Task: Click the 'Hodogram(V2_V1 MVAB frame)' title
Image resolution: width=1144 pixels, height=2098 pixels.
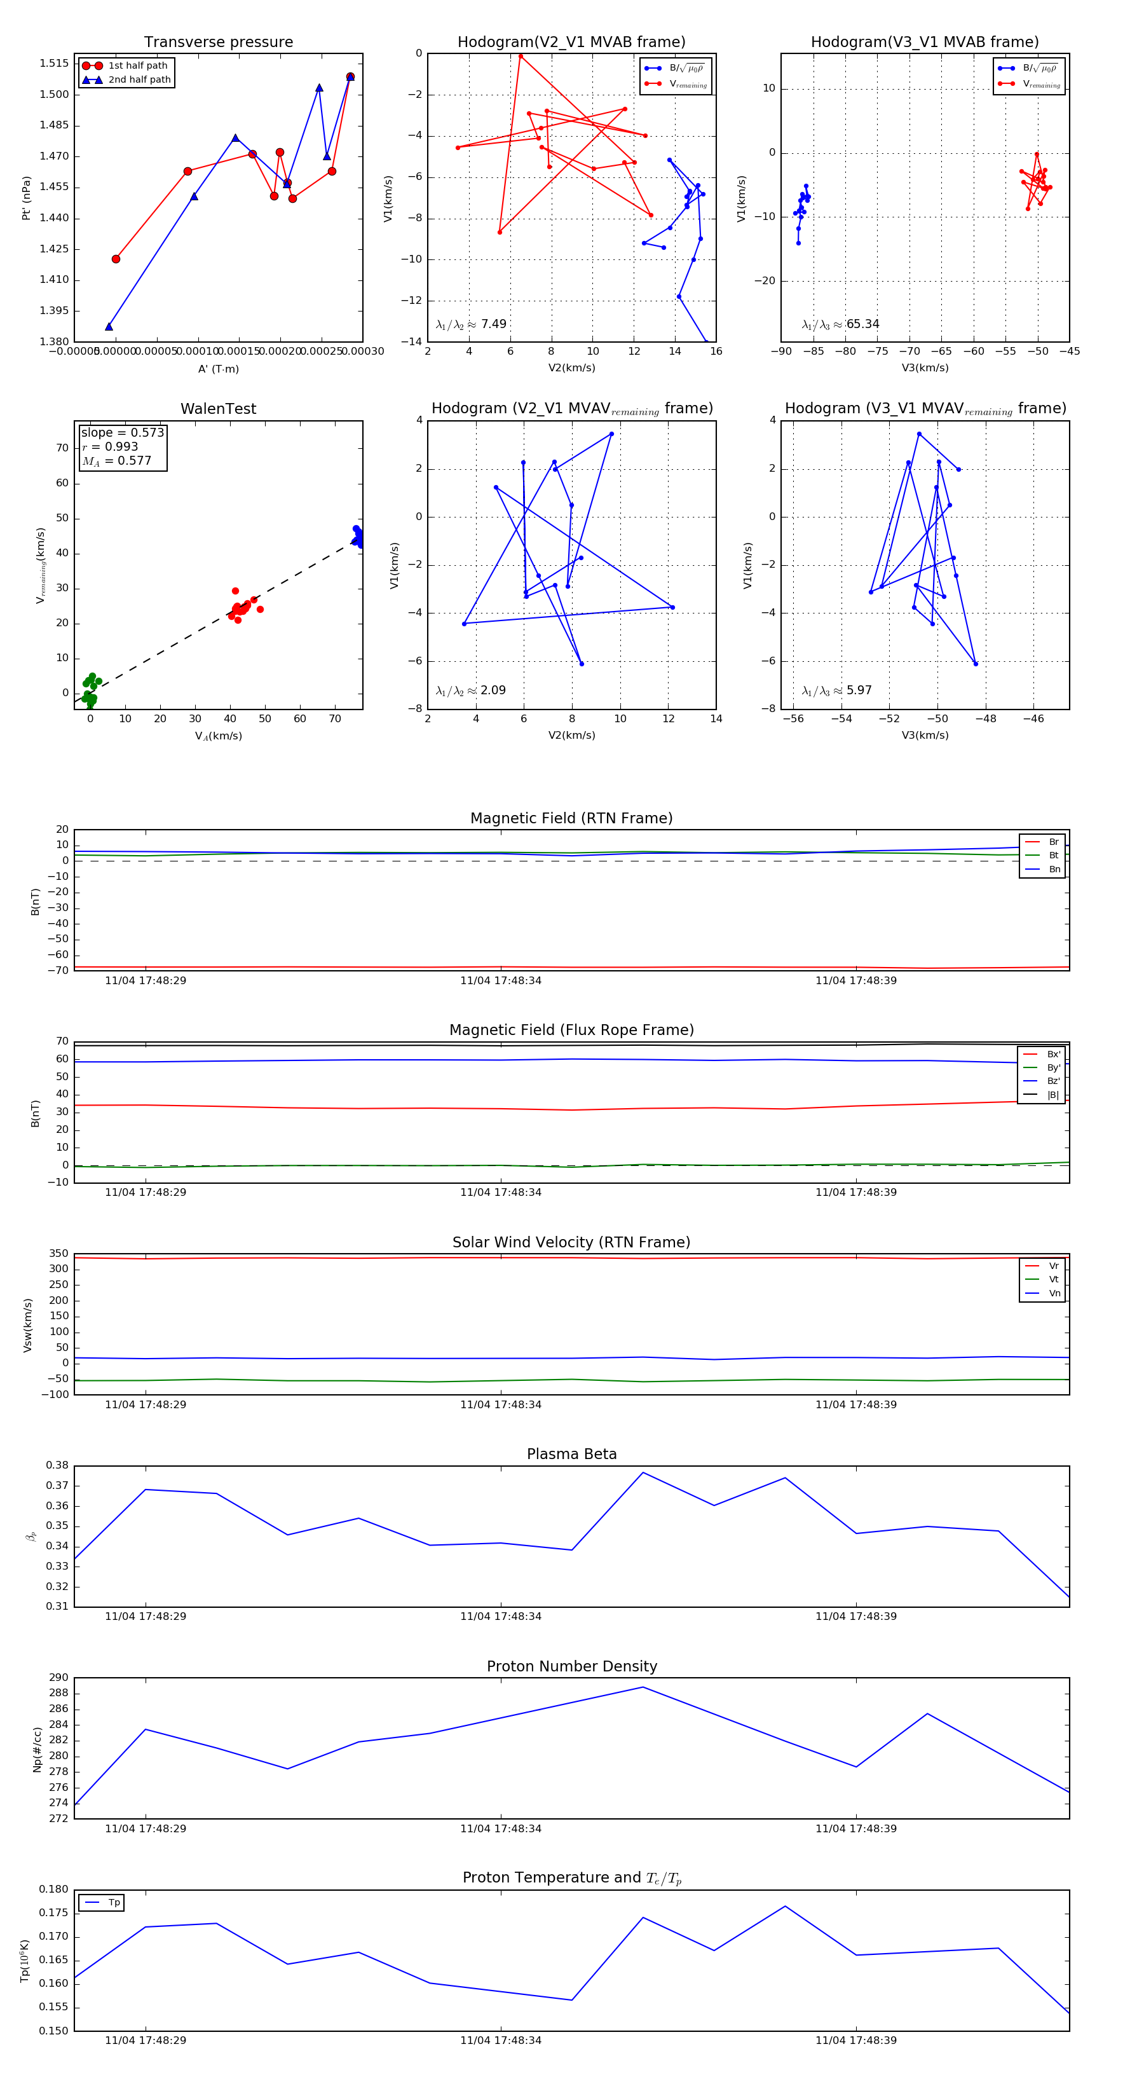Action: [x=571, y=43]
